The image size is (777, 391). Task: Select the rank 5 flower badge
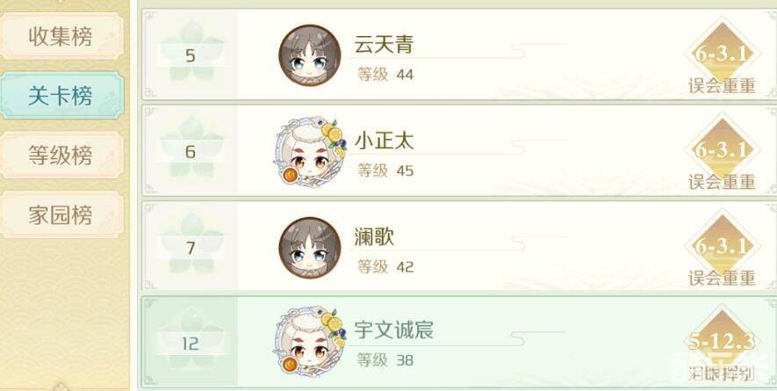click(191, 53)
